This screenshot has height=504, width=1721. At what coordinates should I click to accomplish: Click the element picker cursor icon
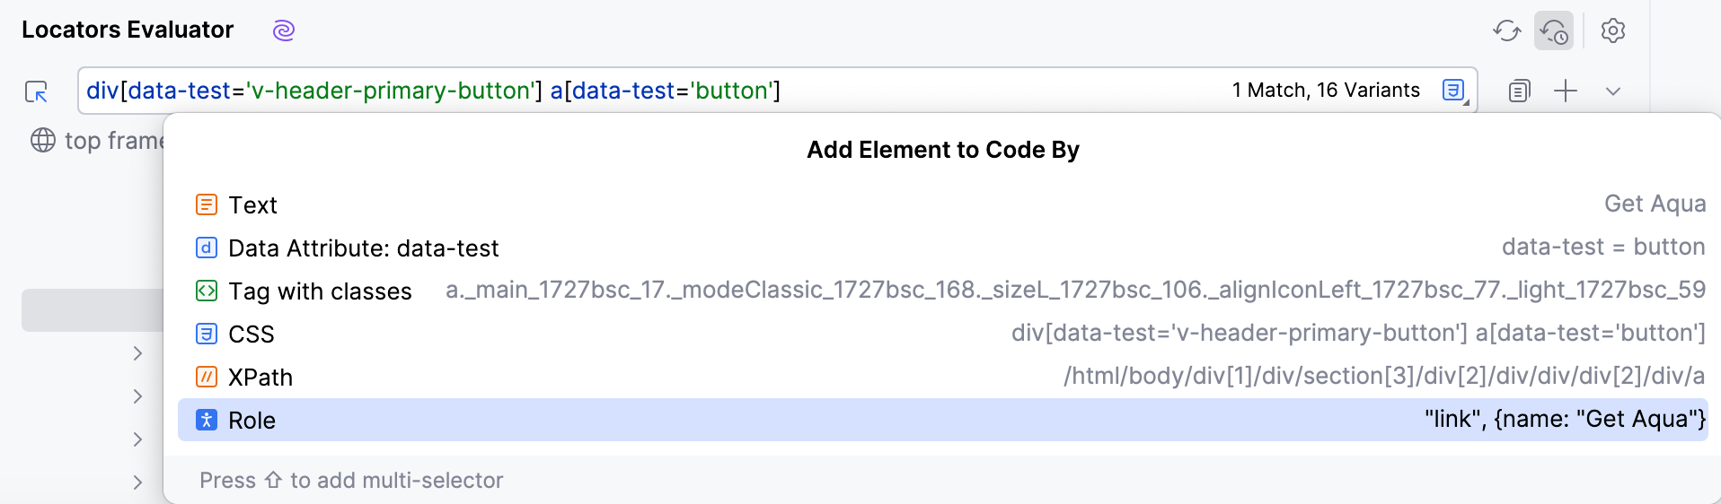tap(37, 91)
